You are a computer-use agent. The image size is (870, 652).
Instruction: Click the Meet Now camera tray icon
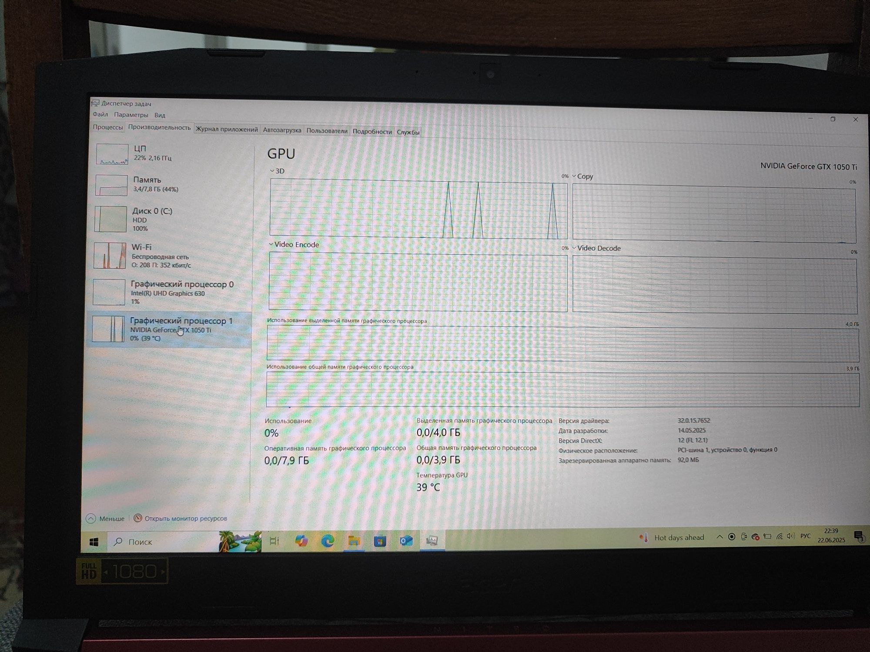[x=744, y=537]
